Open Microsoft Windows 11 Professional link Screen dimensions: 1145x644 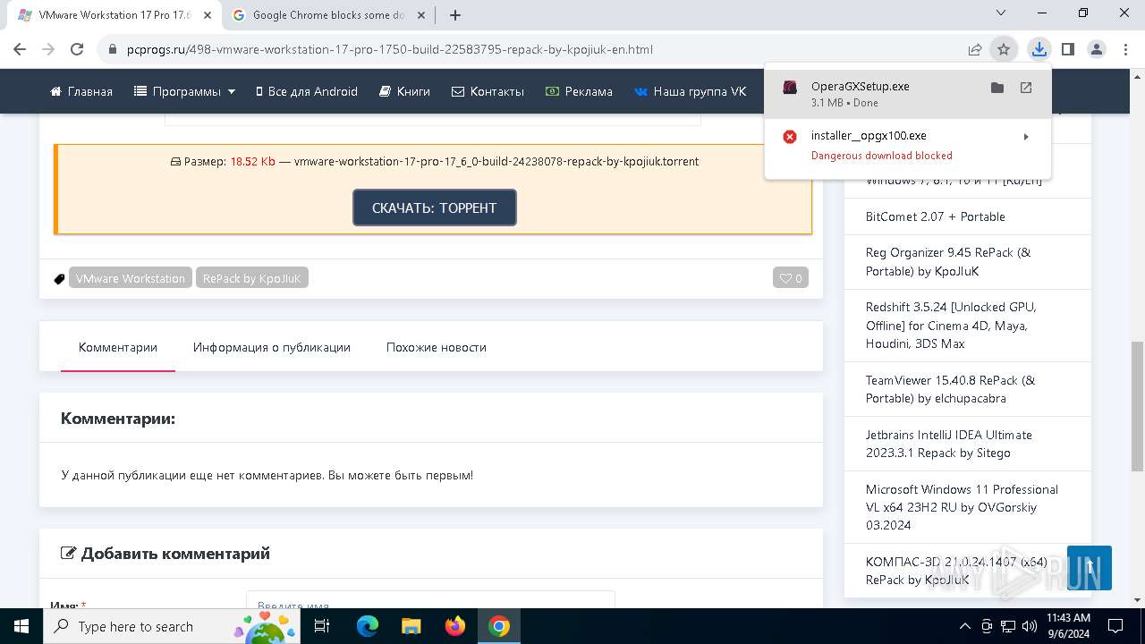(962, 507)
